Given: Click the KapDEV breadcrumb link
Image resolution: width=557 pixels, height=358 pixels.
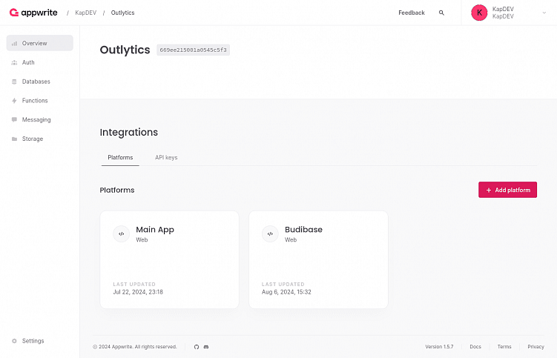Looking at the screenshot, I should 87,13.
